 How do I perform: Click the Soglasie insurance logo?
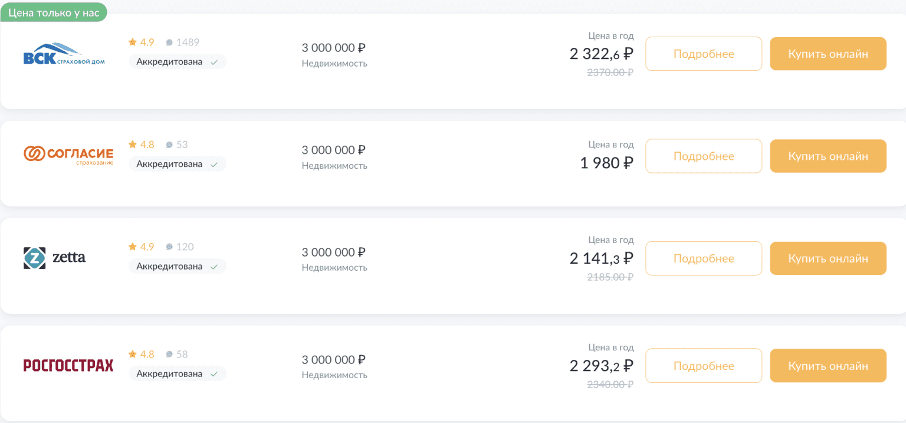(68, 155)
